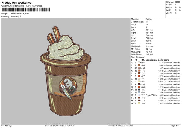Click the color swatch in stop sequence row 1
The image size is (182, 128).
coord(139,62)
